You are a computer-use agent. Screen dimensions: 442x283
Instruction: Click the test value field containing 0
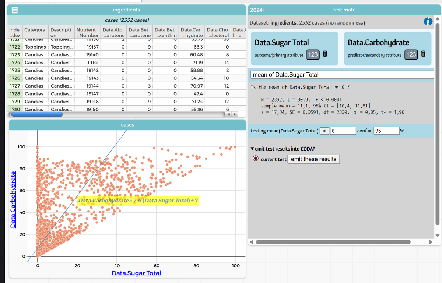tap(343, 131)
